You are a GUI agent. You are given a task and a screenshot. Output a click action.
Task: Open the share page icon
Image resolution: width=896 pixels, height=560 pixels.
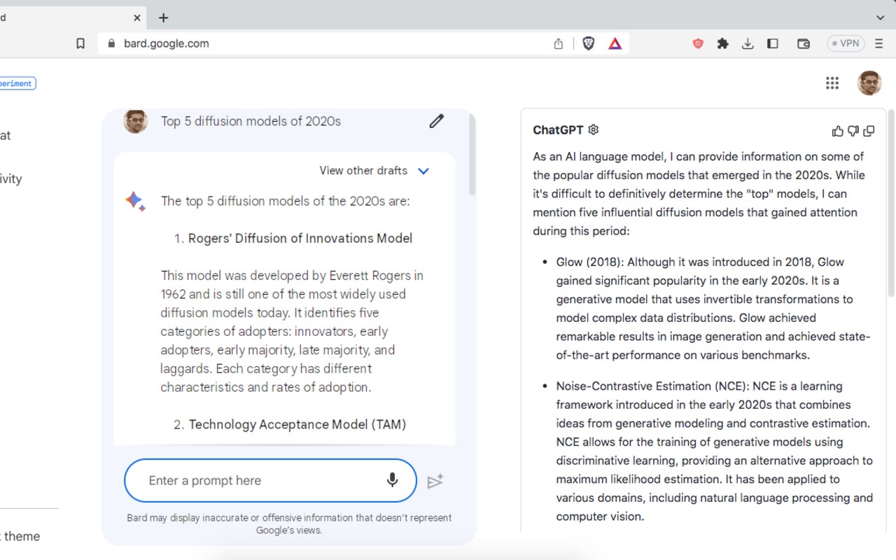click(x=559, y=43)
